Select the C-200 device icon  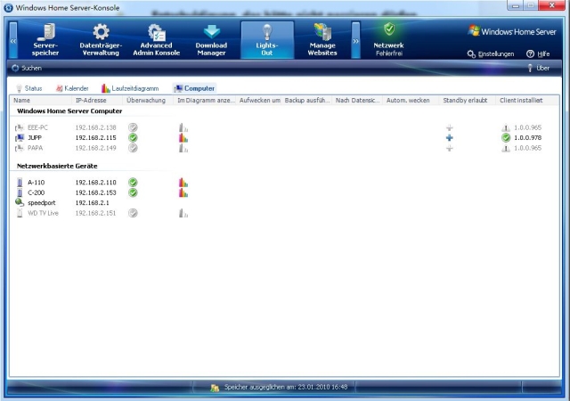20,192
